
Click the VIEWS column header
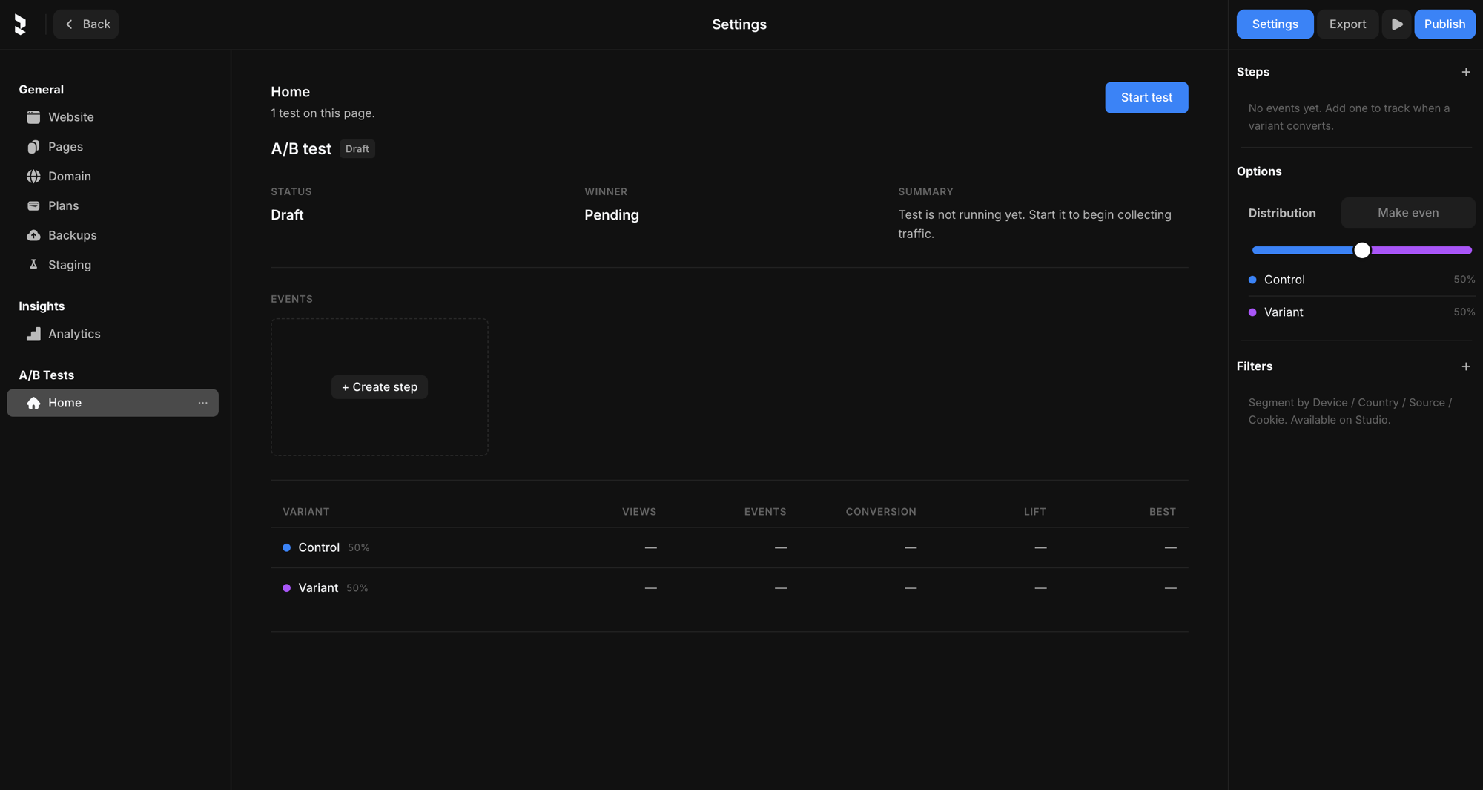click(638, 512)
